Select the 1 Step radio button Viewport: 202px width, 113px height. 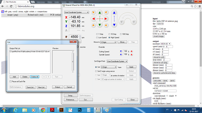point(97,34)
